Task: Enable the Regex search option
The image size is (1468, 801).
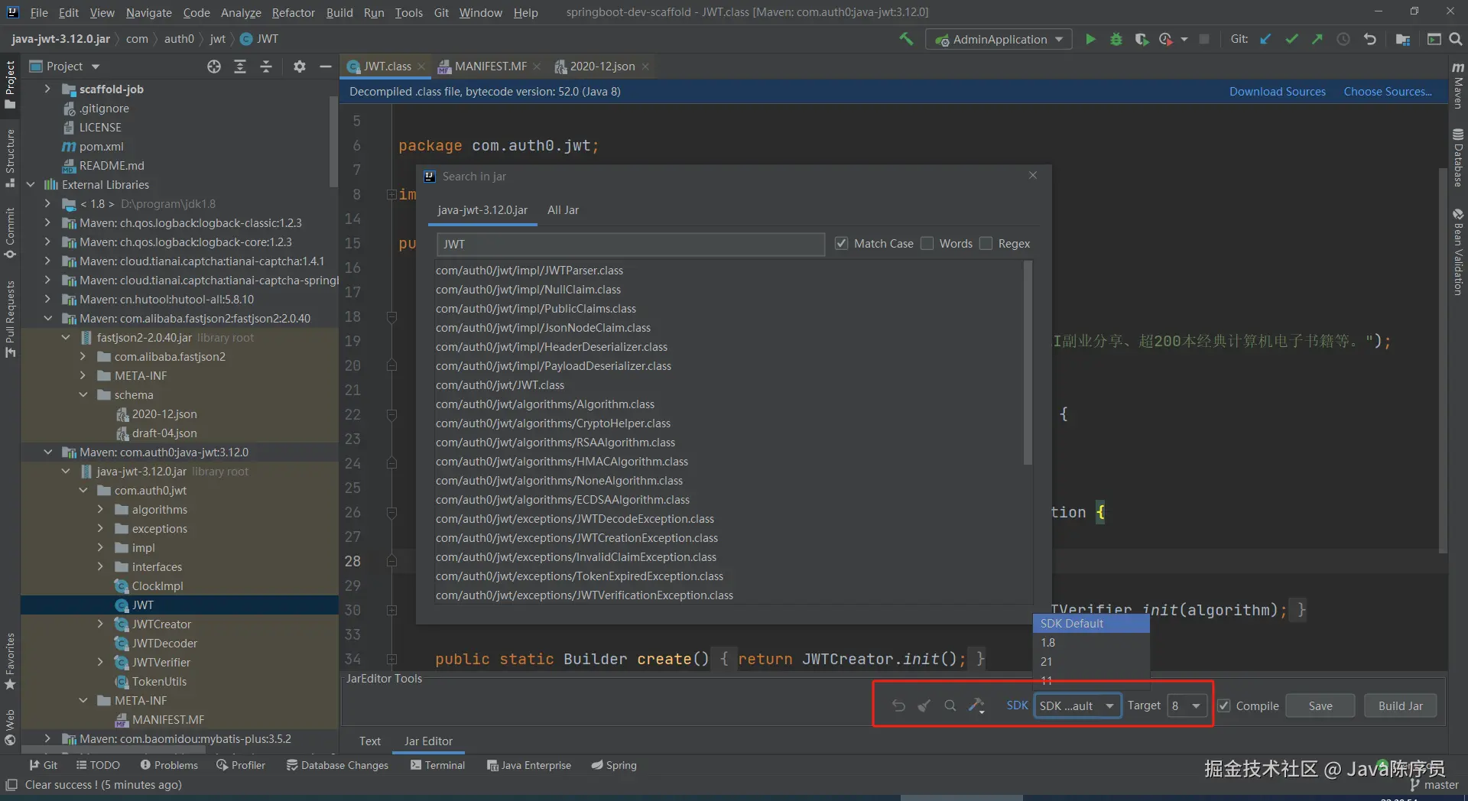Action: click(x=986, y=244)
